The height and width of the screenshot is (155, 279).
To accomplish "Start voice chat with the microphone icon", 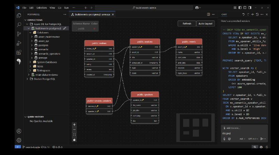I will (x=224, y=139).
